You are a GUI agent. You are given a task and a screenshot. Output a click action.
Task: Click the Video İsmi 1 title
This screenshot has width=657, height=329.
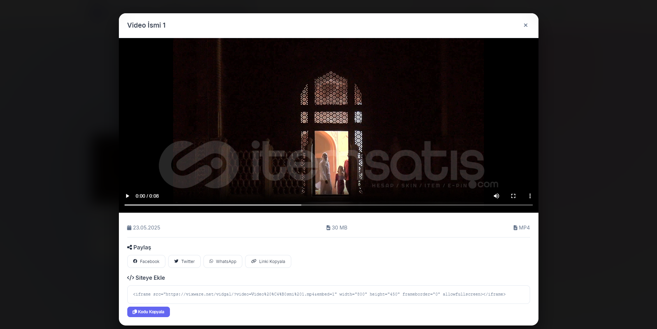coord(147,25)
